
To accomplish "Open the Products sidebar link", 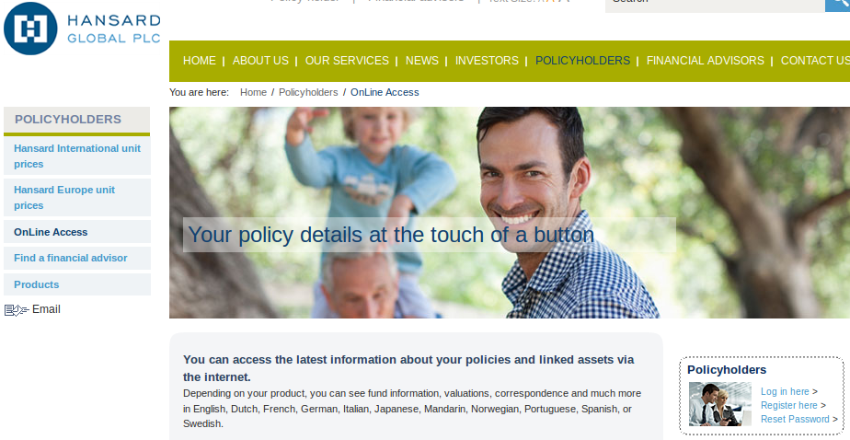I will pos(77,284).
